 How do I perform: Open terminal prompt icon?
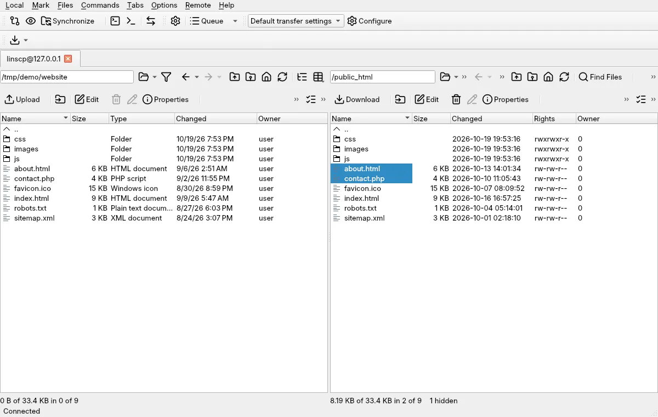pos(131,21)
